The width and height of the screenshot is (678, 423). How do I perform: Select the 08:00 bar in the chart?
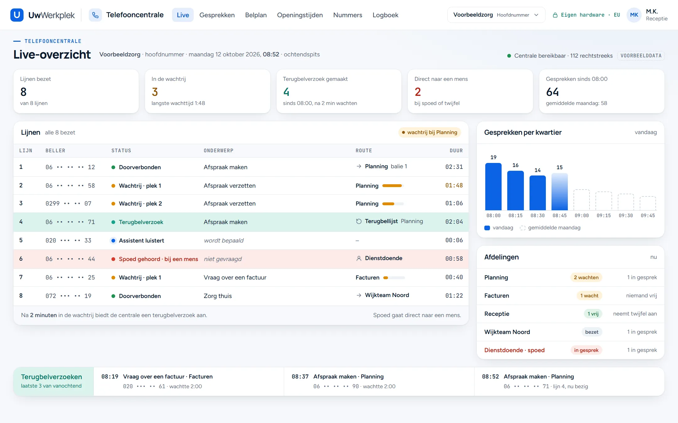coord(493,187)
